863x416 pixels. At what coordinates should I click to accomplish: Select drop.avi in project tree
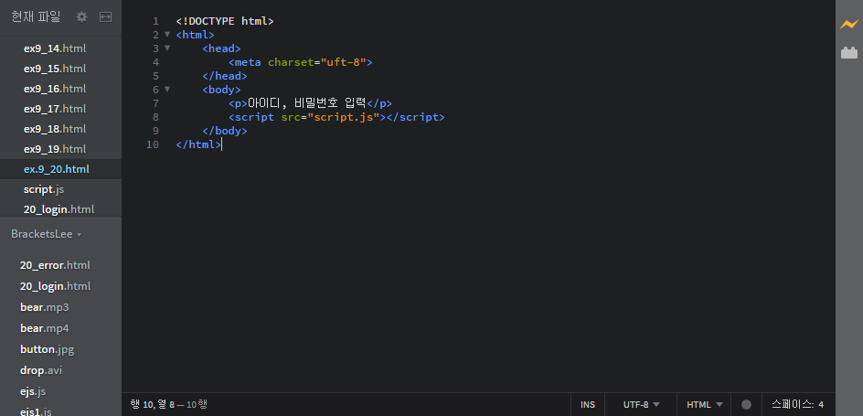41,370
